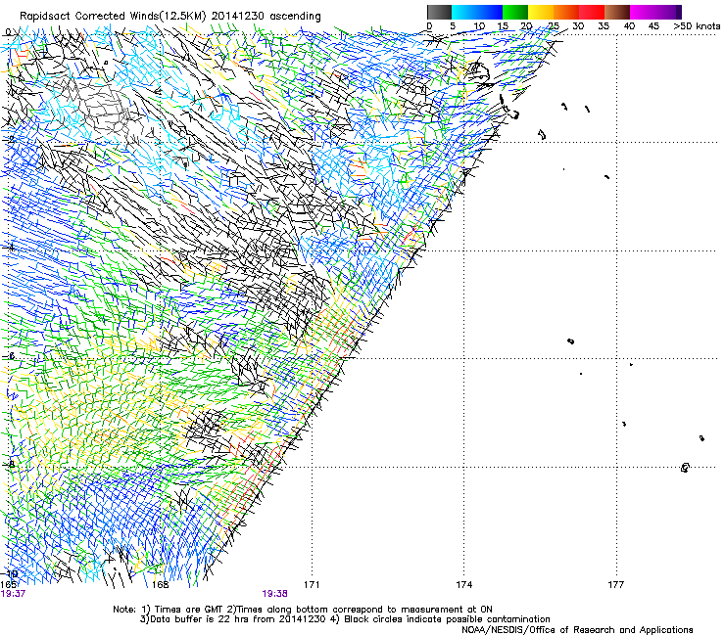Click the cyan 5-10 knots legend color
The image size is (725, 636).
(x=463, y=12)
